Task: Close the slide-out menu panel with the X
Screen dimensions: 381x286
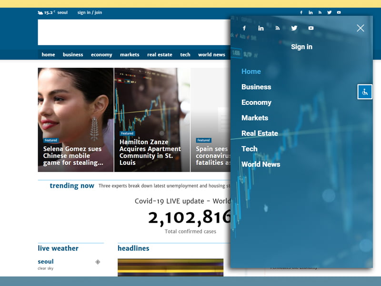Action: pyautogui.click(x=361, y=28)
